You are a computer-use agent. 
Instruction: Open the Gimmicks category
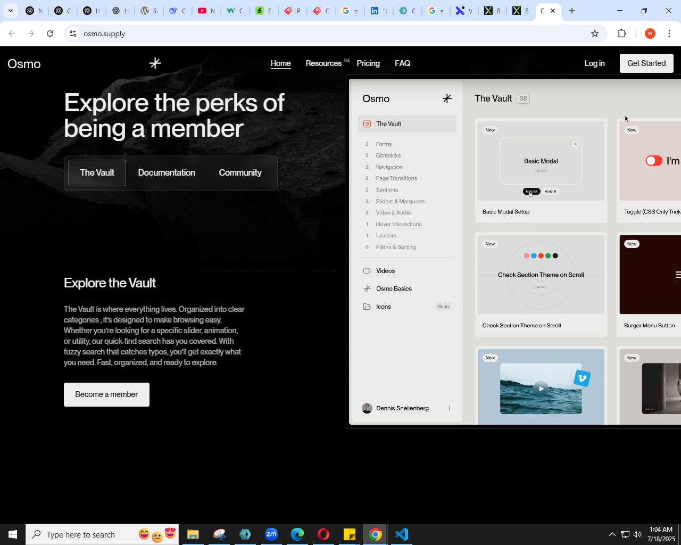[388, 155]
